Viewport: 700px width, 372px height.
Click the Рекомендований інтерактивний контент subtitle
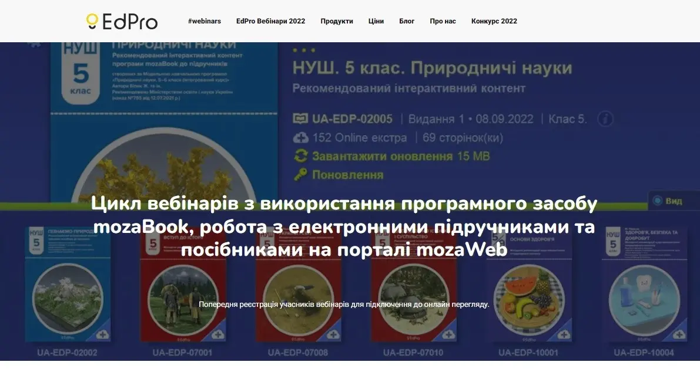(x=409, y=88)
